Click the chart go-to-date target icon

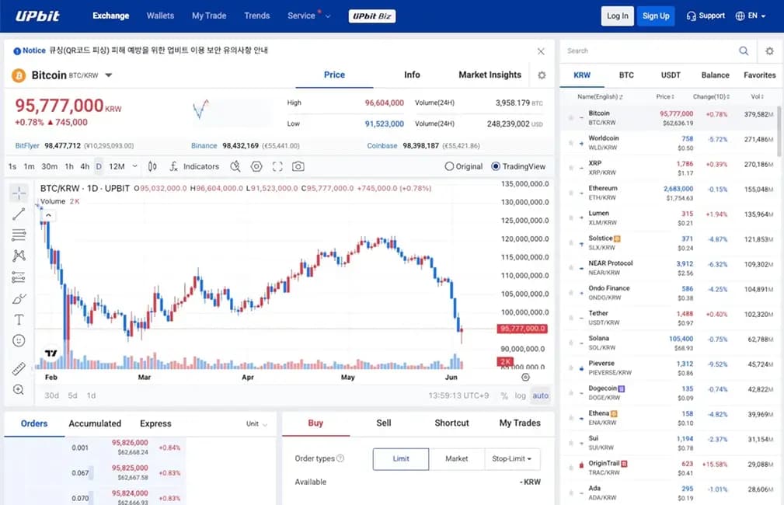click(x=525, y=377)
